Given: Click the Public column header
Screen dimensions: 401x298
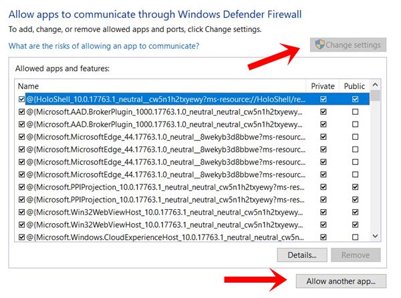Looking at the screenshot, I should pyautogui.click(x=354, y=86).
